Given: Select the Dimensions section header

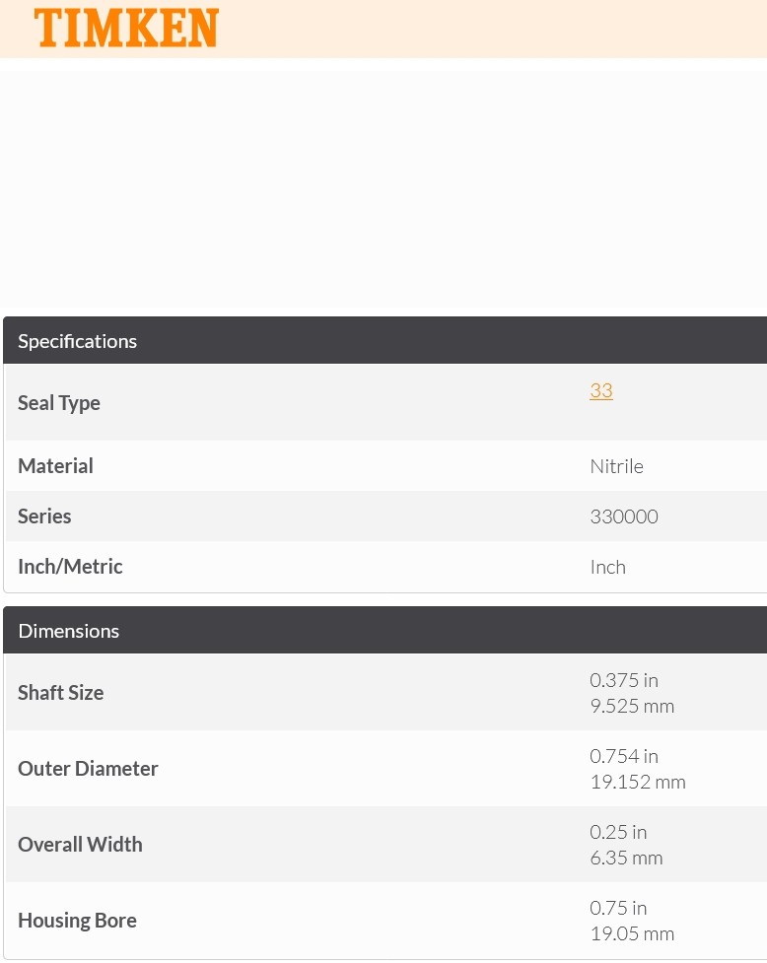Looking at the screenshot, I should [385, 630].
